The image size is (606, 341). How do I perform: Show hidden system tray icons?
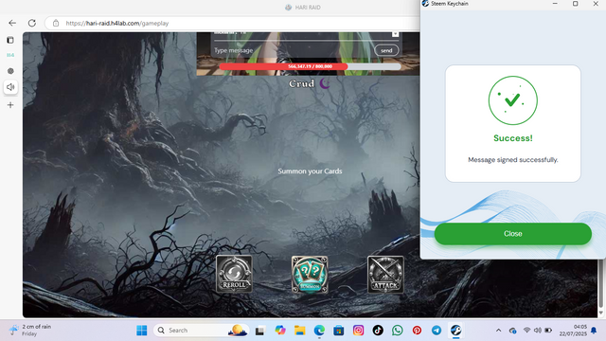point(499,331)
